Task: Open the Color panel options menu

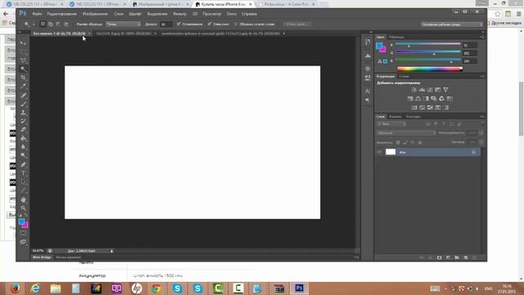Action: tap(482, 37)
